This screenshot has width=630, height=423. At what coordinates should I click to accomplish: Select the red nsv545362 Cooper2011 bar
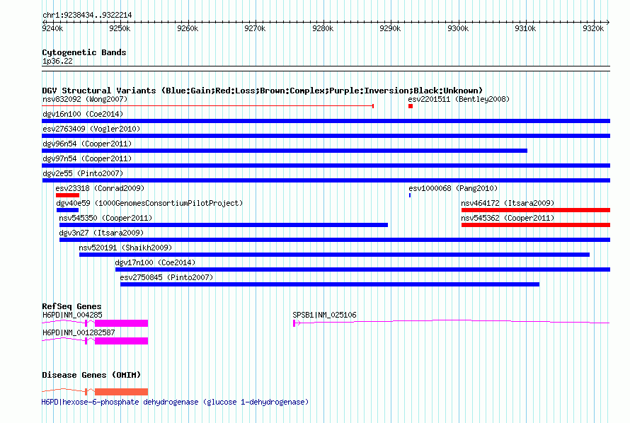[x=536, y=225]
